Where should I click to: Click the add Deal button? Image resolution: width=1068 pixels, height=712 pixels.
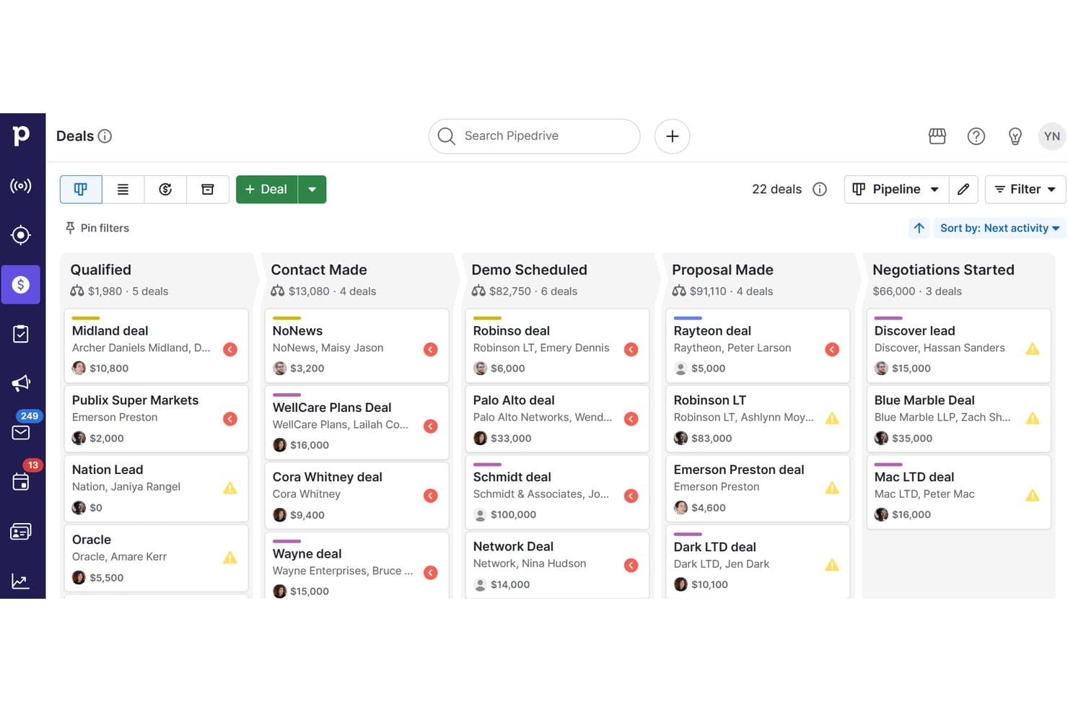click(x=266, y=189)
